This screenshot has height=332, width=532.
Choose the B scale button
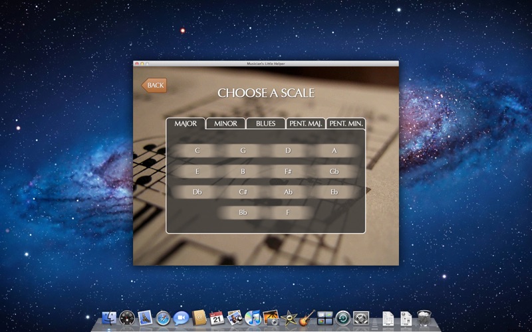(243, 171)
